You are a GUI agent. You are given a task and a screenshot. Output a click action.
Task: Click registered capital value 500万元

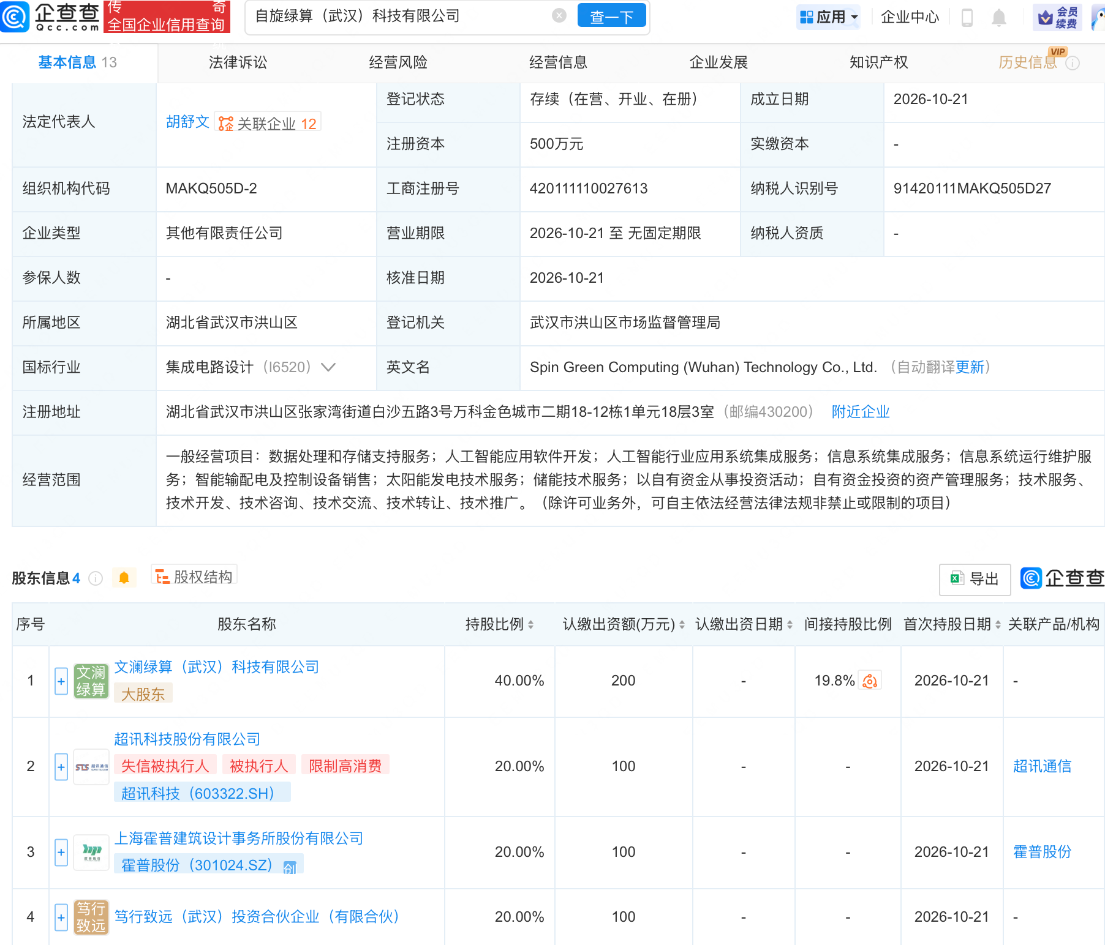click(556, 144)
